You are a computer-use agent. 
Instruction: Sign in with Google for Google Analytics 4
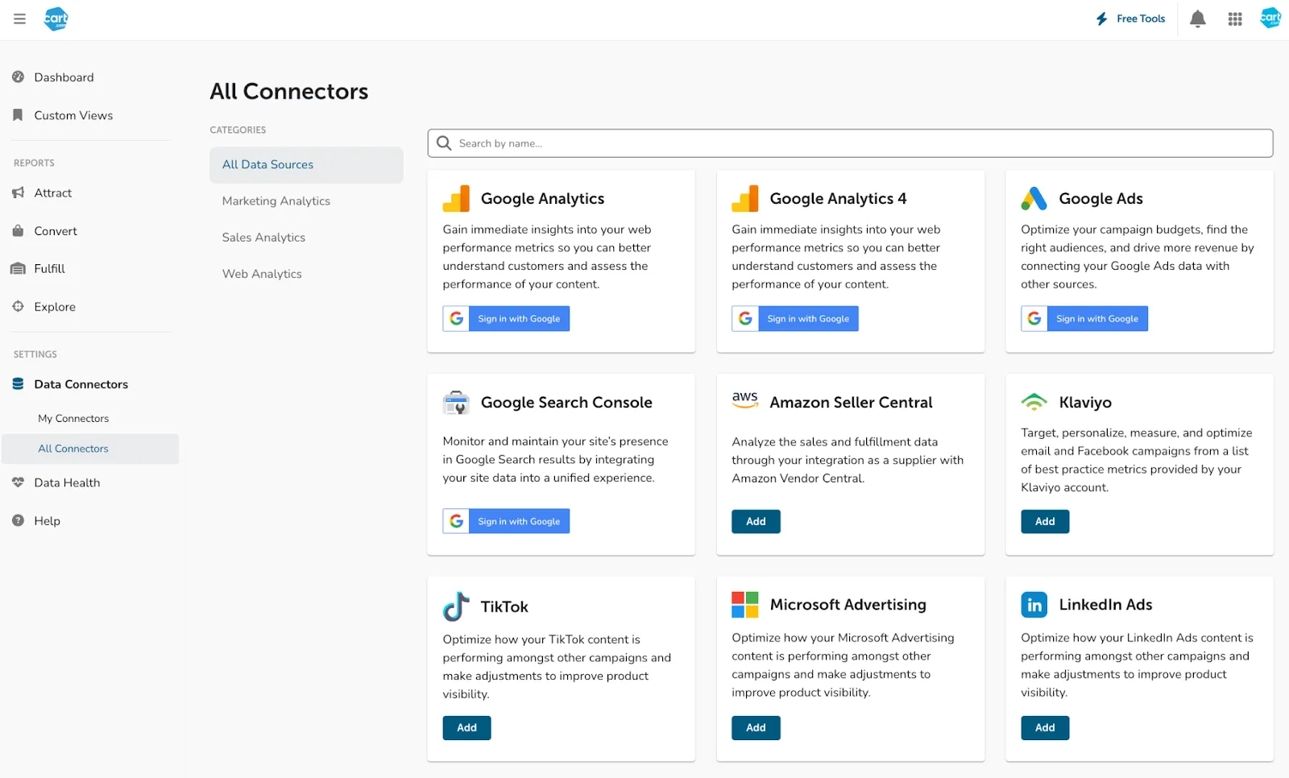pyautogui.click(x=795, y=319)
